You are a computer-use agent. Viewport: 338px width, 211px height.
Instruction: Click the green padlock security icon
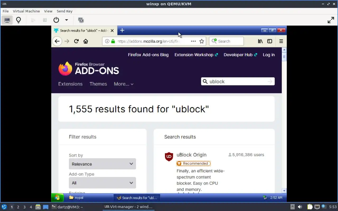click(x=113, y=41)
